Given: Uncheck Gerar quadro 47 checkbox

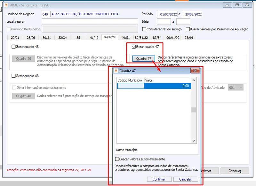Looking at the screenshot, I should tap(134, 47).
